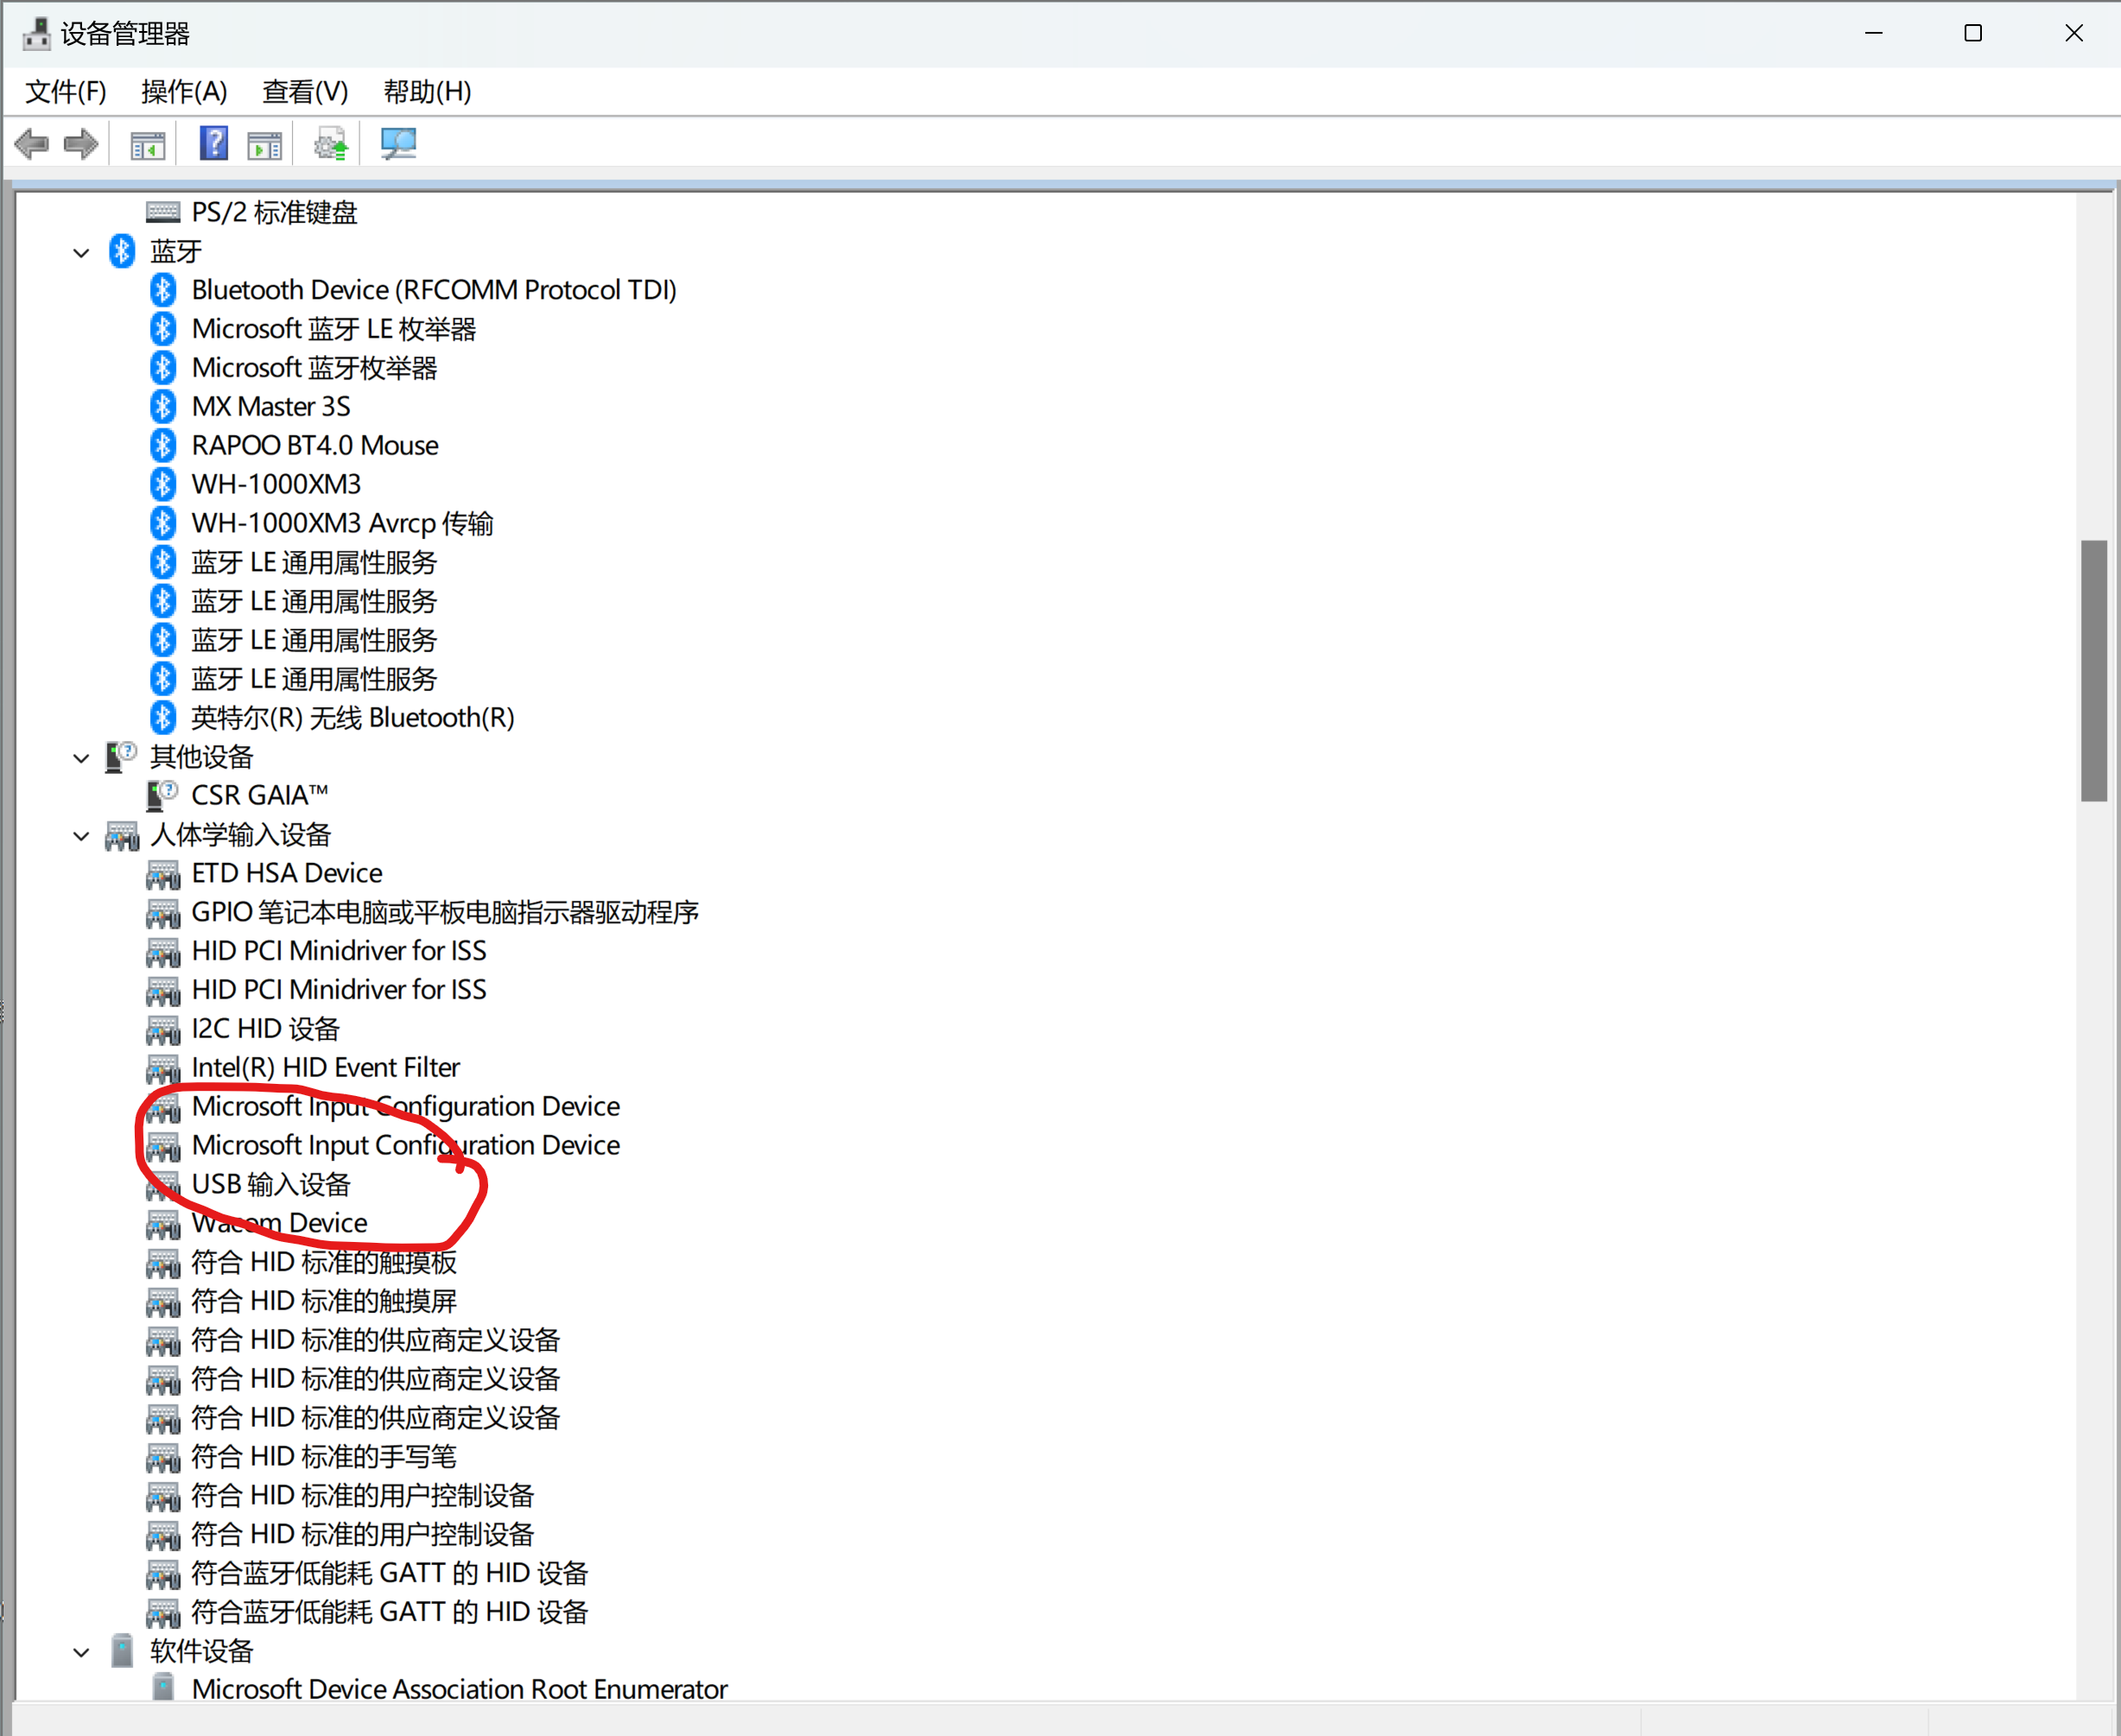Click Bluetooth icon of MX Master 3S
Image resolution: width=2121 pixels, height=1736 pixels.
point(163,406)
